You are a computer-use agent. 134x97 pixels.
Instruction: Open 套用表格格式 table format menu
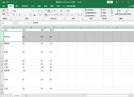coord(91,13)
